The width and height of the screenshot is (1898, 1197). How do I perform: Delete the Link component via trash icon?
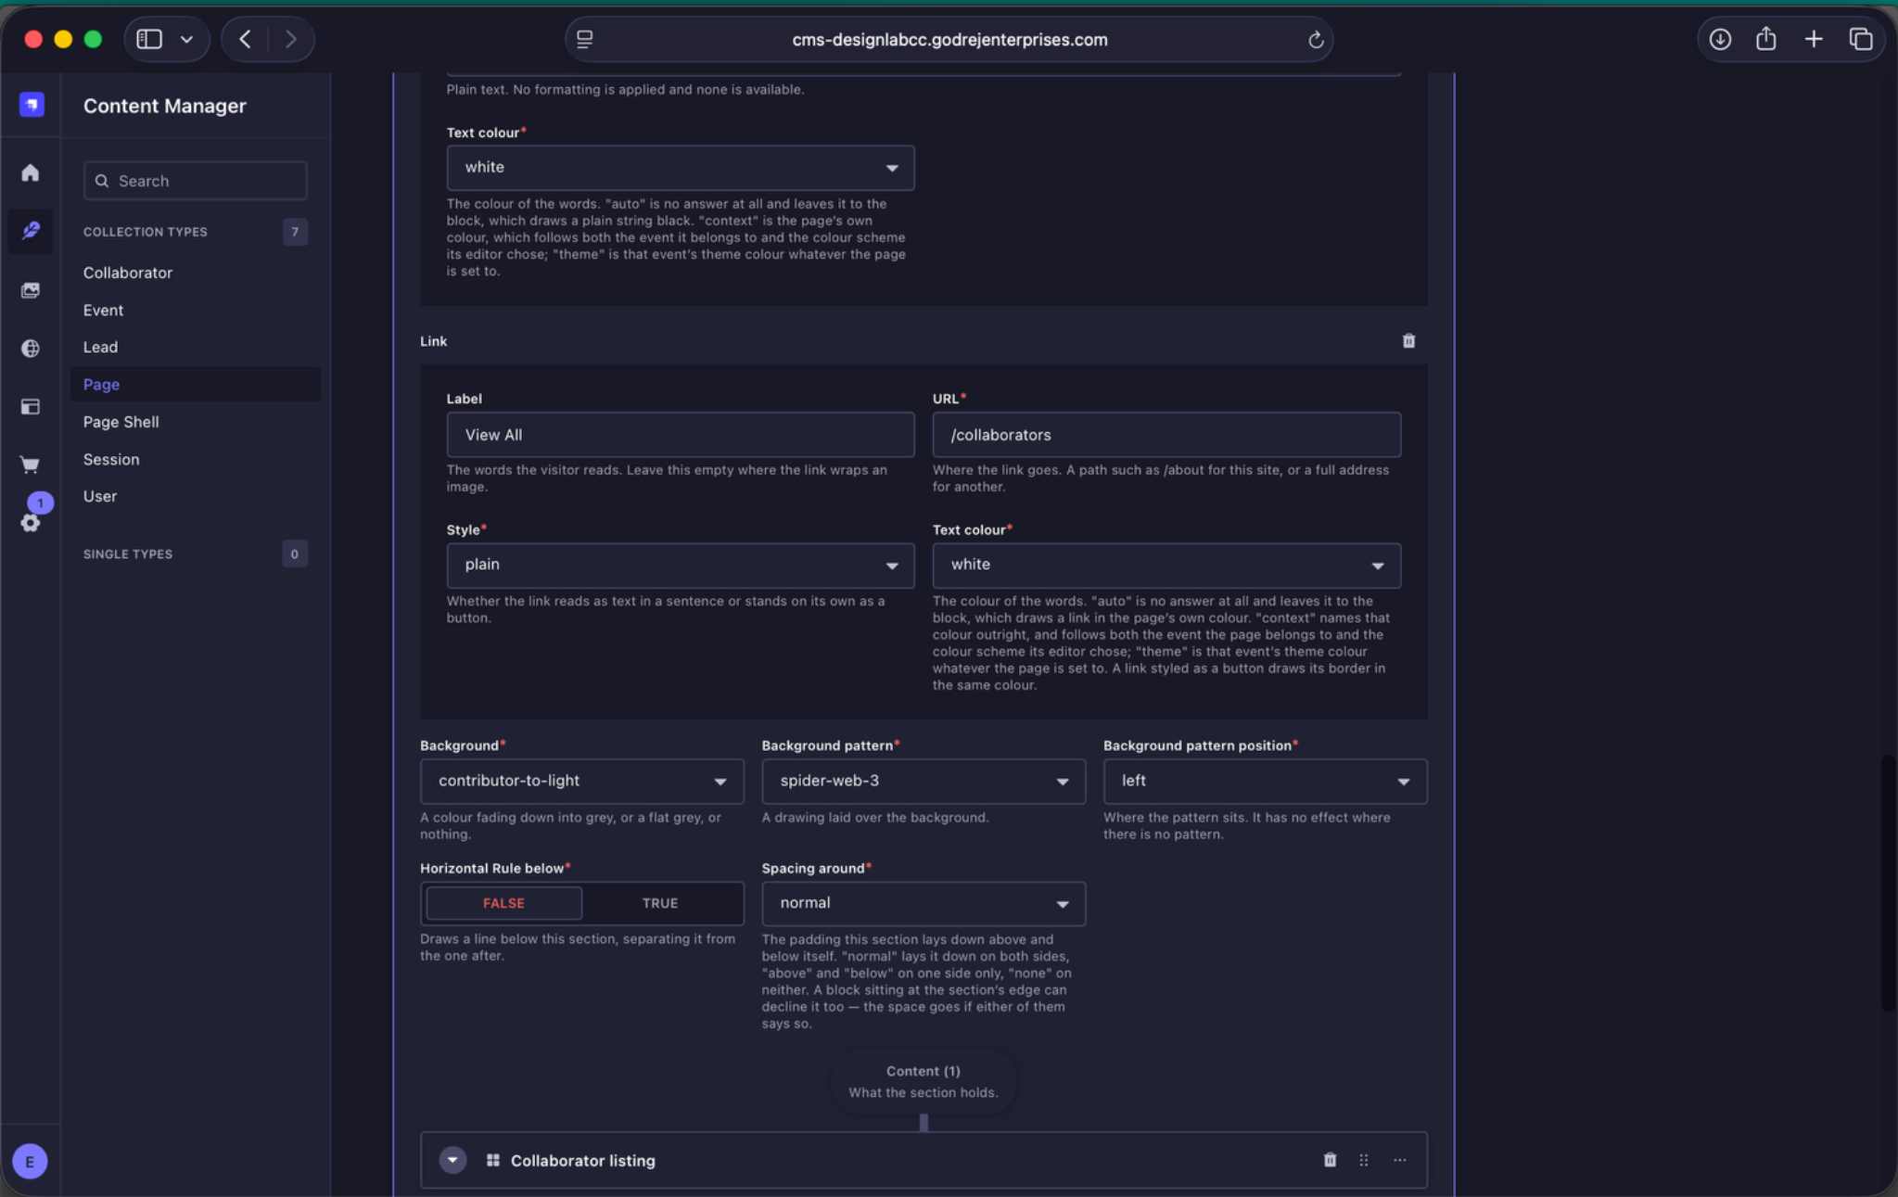(x=1408, y=341)
